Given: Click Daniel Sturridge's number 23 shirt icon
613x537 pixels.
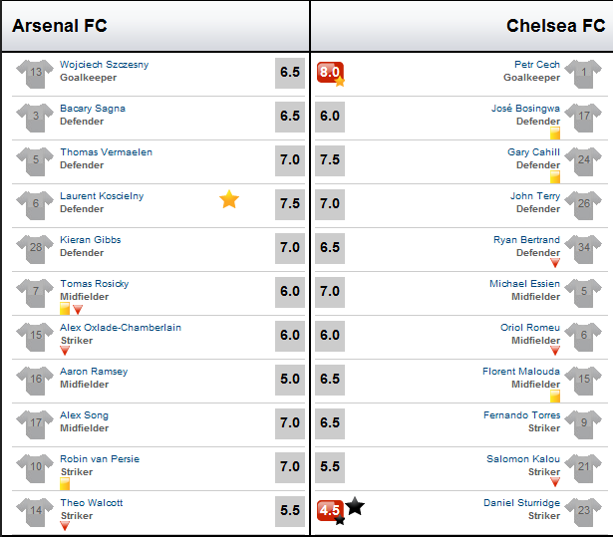Looking at the screenshot, I should (x=583, y=512).
